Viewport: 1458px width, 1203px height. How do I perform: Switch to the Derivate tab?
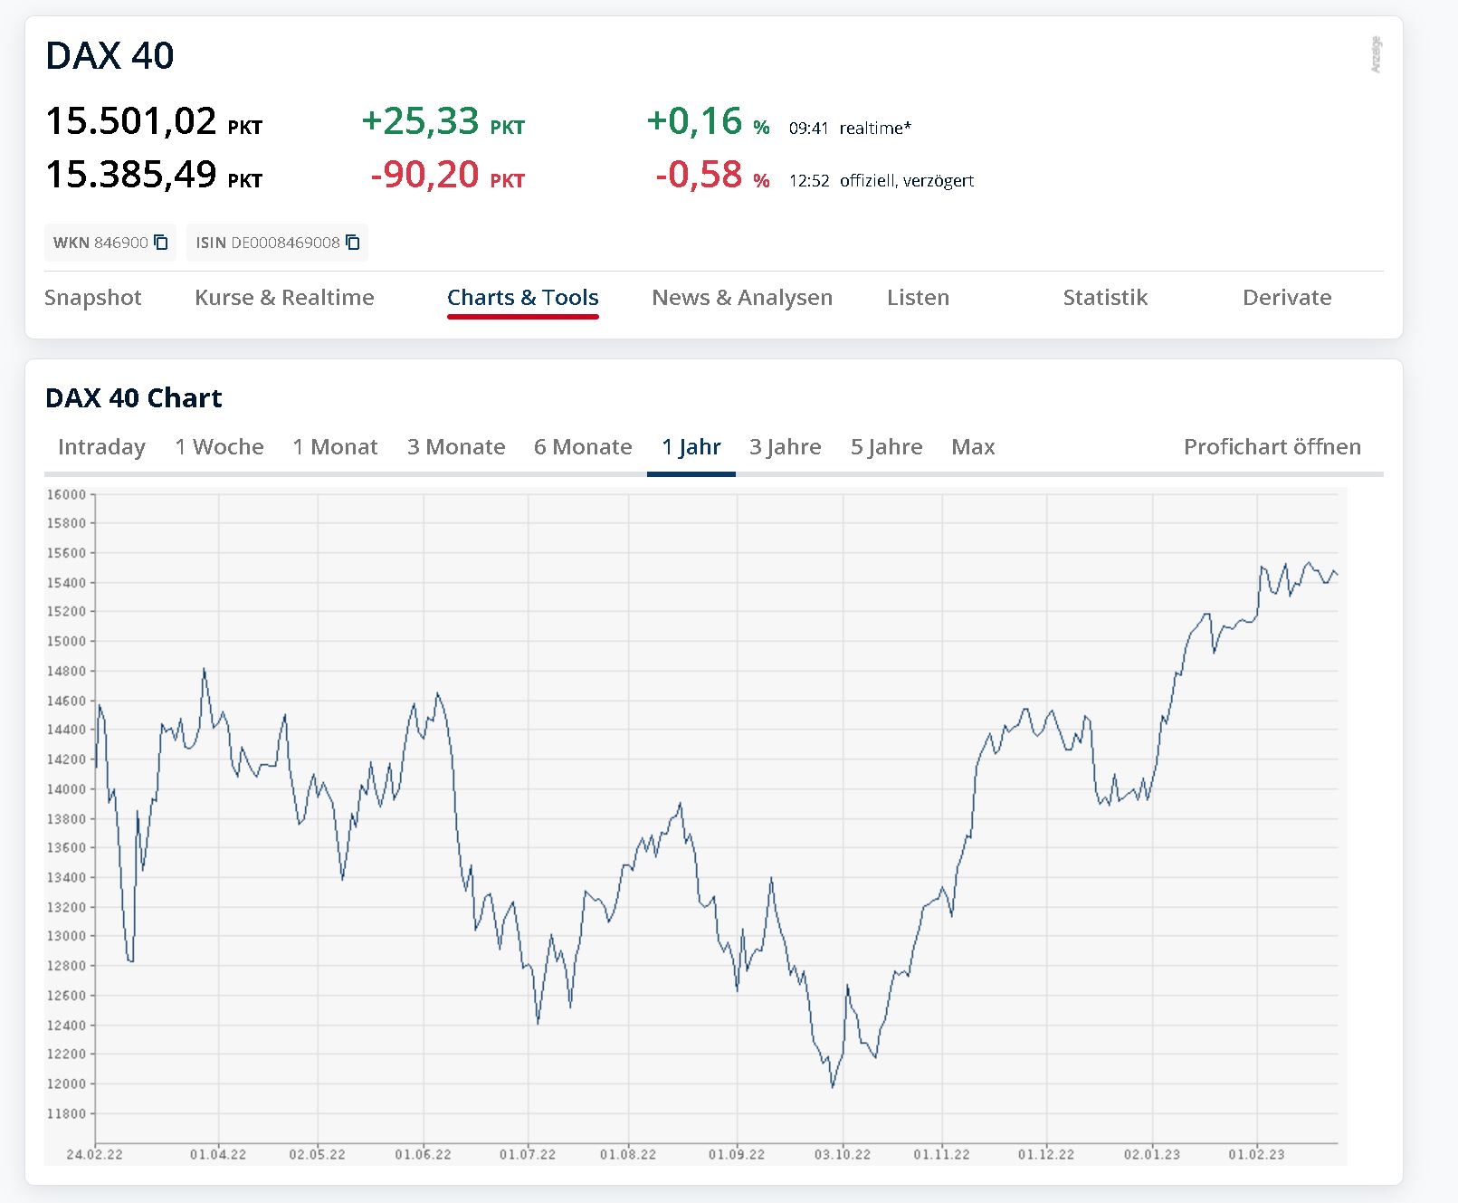point(1287,298)
